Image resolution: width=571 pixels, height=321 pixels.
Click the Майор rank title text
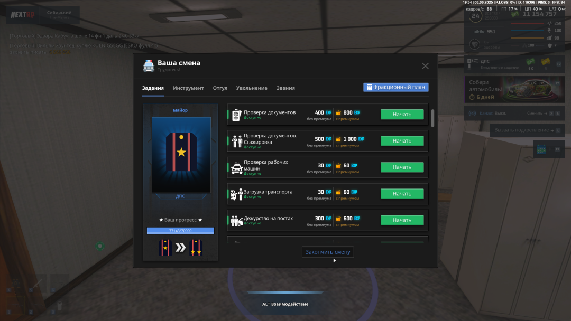pos(180,110)
